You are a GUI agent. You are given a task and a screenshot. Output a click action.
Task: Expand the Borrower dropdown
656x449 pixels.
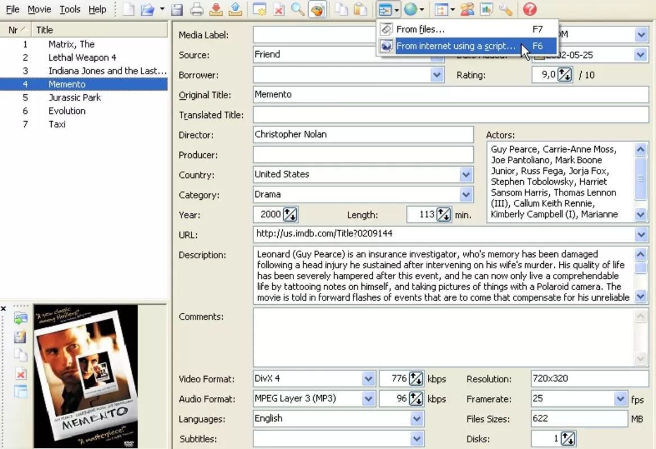coord(437,75)
